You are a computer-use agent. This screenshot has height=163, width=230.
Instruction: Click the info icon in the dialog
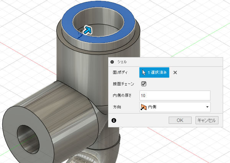pyautogui.click(x=114, y=120)
